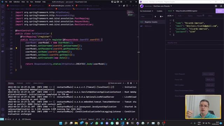
Task: Send the request with Send button
Action: [219, 11]
